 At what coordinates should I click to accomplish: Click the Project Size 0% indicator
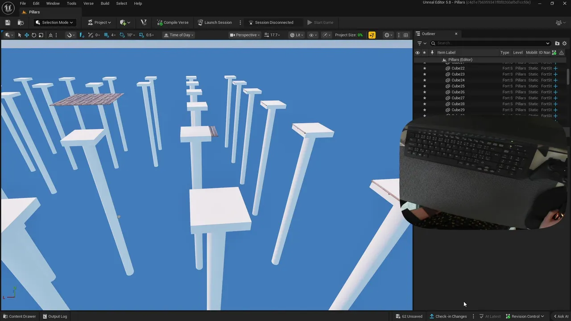(349, 35)
